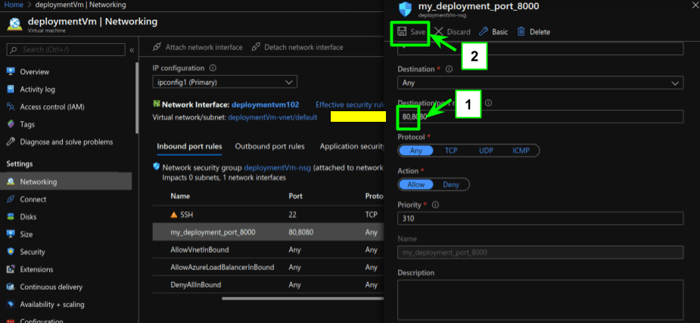Click the Attach network interface button
700x323 pixels.
click(198, 47)
